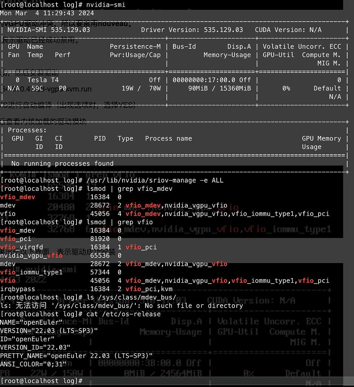Click the irqbypass module name

tap(17, 289)
